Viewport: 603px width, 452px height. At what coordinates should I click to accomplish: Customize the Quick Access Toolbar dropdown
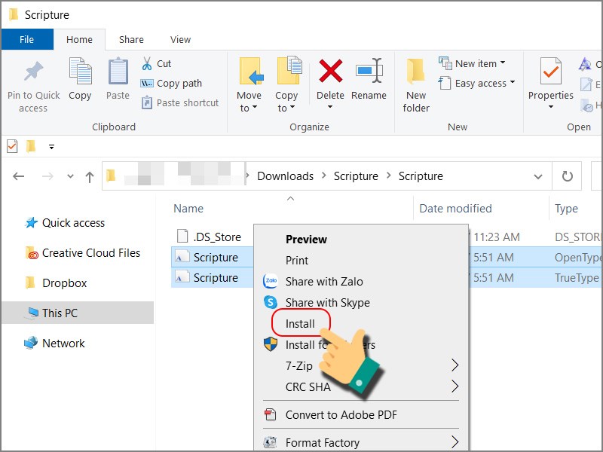[x=51, y=146]
